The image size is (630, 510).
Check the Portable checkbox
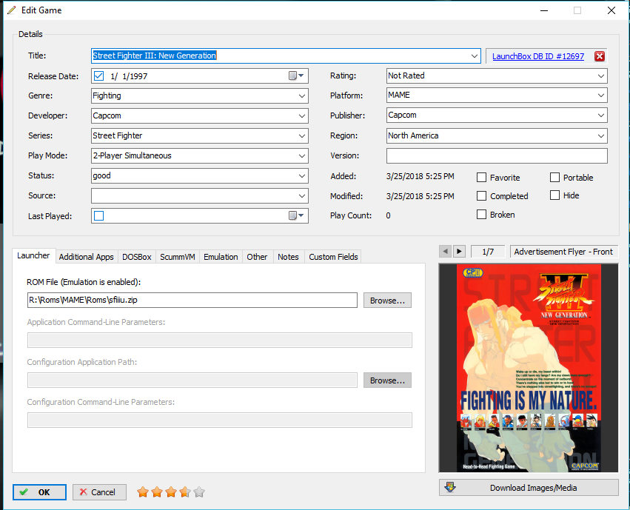click(x=555, y=177)
